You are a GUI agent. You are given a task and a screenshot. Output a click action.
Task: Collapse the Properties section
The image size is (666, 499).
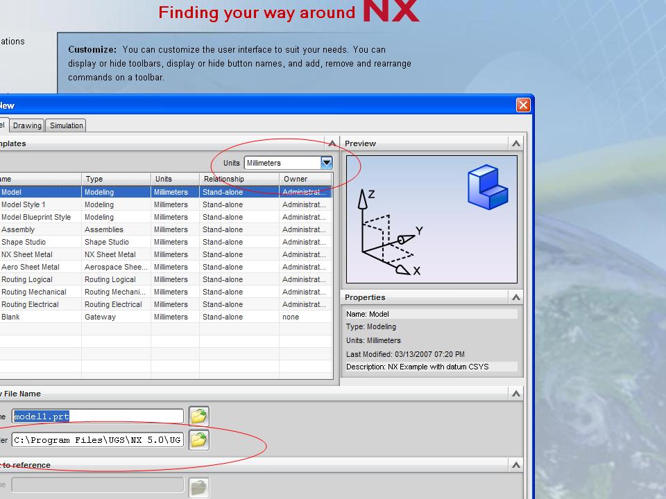[x=516, y=297]
